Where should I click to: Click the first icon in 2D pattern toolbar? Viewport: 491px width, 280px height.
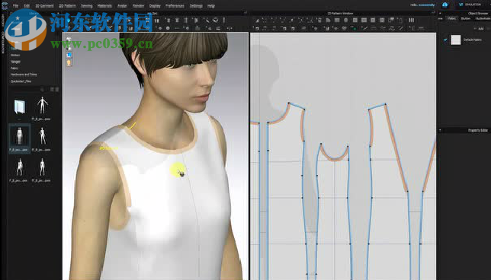(257, 21)
